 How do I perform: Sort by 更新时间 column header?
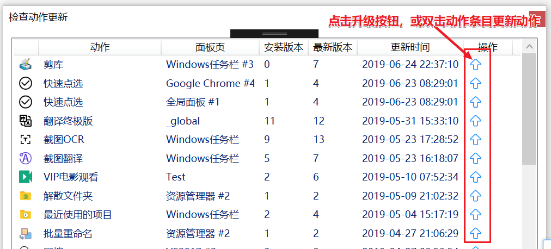[410, 47]
